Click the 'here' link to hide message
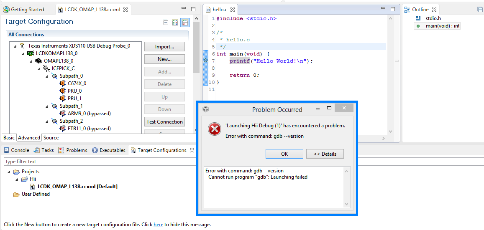This screenshot has height=230, width=484. [159, 225]
